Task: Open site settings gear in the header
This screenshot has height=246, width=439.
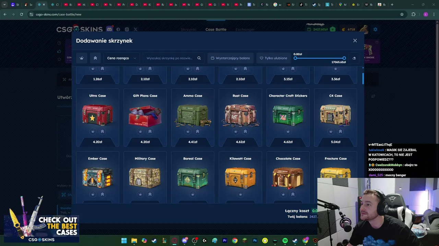Action: (375, 29)
